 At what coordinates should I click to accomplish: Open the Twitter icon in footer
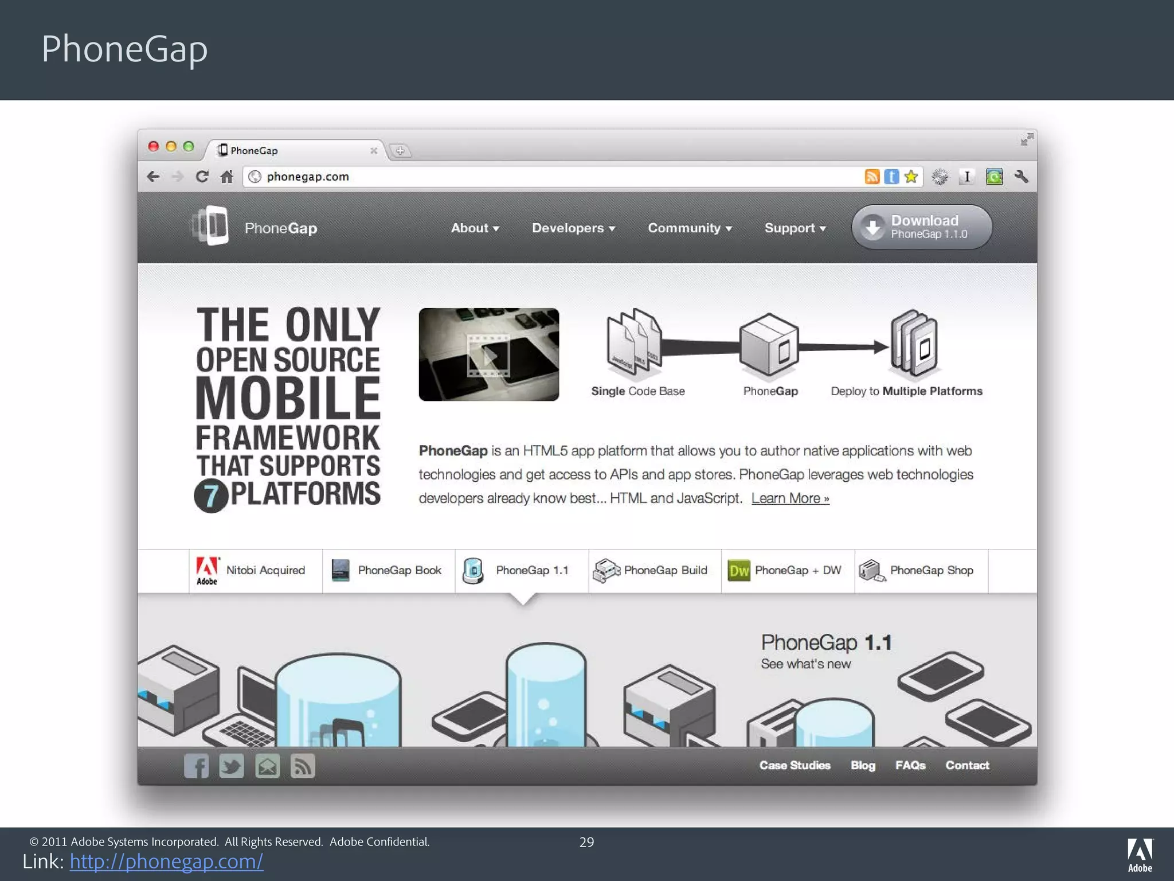click(232, 766)
